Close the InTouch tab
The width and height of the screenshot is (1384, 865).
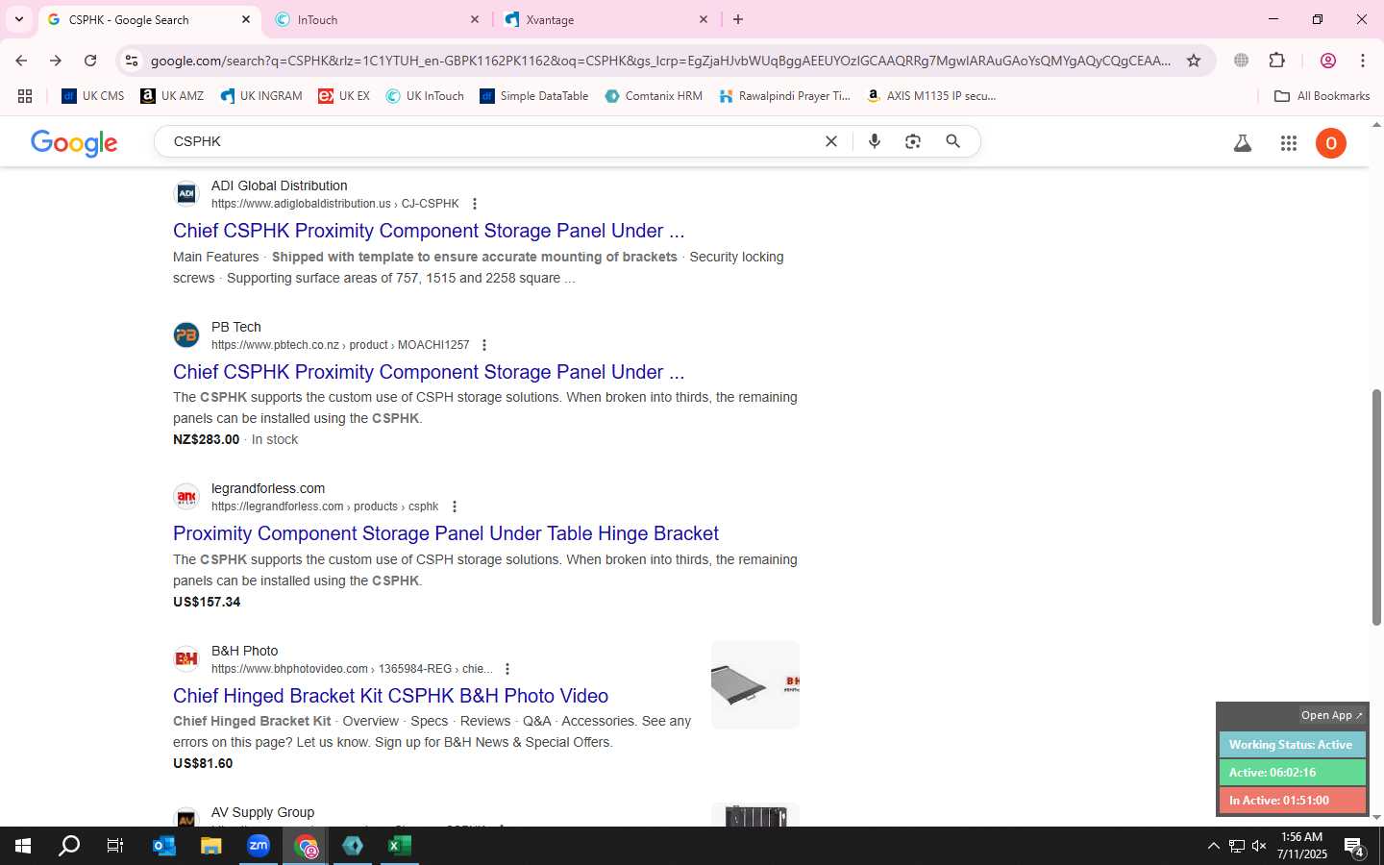(475, 19)
